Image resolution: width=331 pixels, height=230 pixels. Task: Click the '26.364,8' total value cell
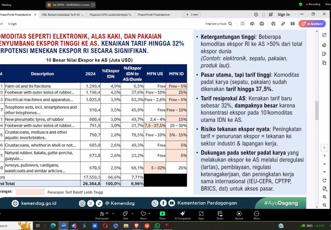(x=92, y=184)
